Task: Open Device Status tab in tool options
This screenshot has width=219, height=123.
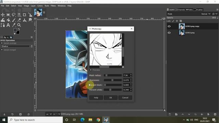Action: [x=5, y=37]
